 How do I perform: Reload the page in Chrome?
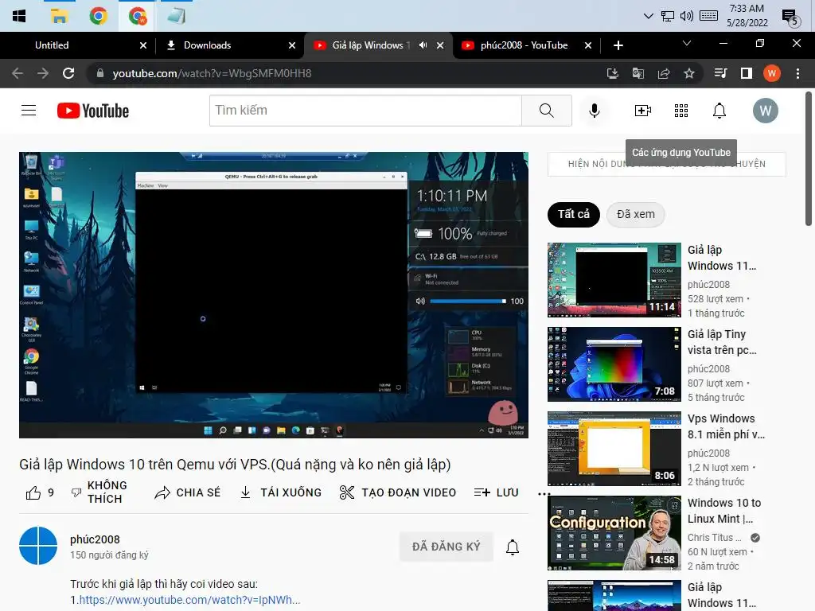[x=68, y=73]
